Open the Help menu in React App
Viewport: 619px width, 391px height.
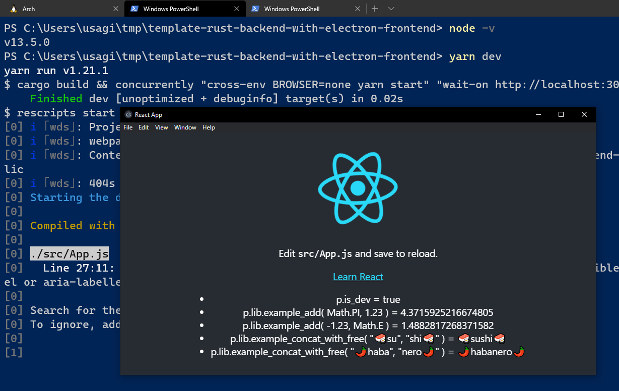pyautogui.click(x=209, y=127)
